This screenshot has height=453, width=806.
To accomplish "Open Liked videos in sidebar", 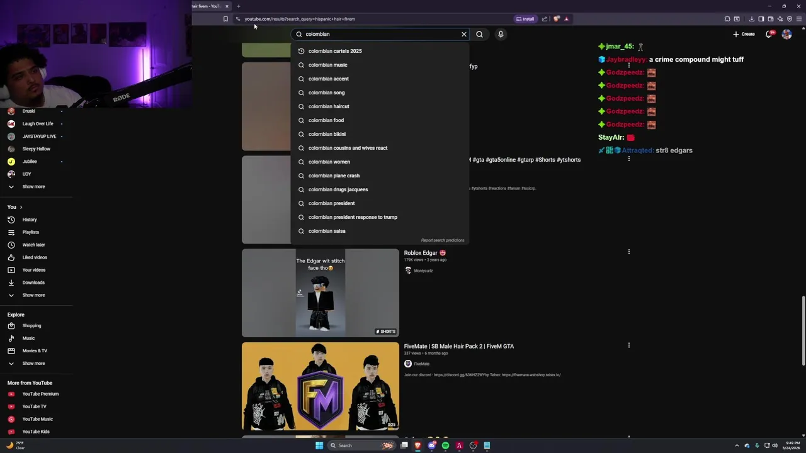I will click(x=36, y=257).
